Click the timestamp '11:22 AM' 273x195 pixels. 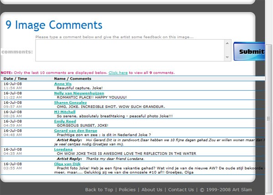tap(13, 97)
